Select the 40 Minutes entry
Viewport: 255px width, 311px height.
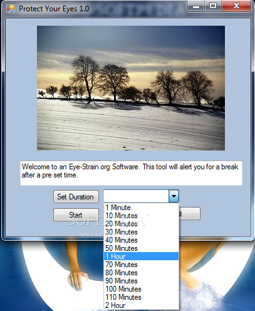pos(141,240)
